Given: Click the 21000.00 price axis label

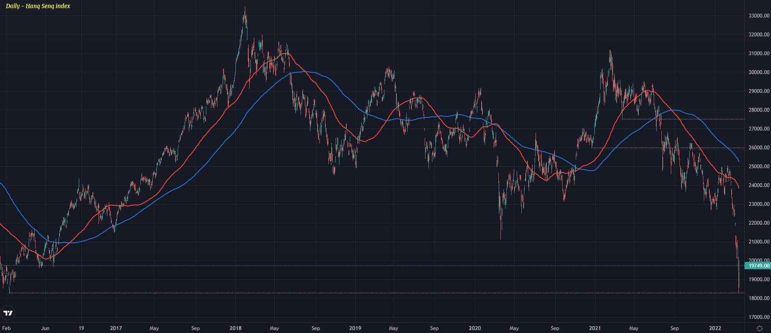Looking at the screenshot, I should [759, 242].
